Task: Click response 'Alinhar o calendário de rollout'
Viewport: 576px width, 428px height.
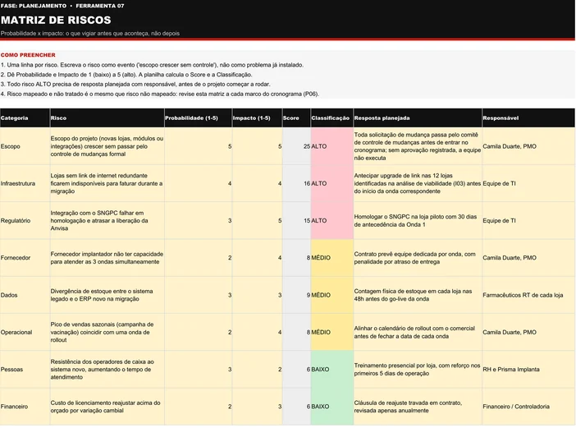Action: [414, 332]
